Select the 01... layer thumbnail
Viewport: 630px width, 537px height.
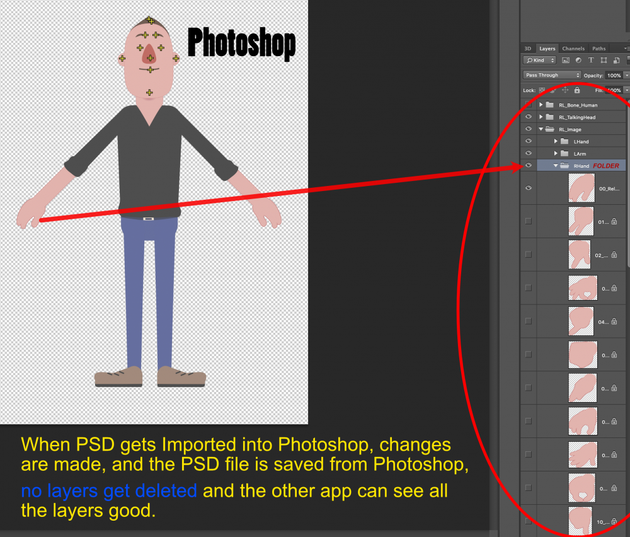click(581, 221)
